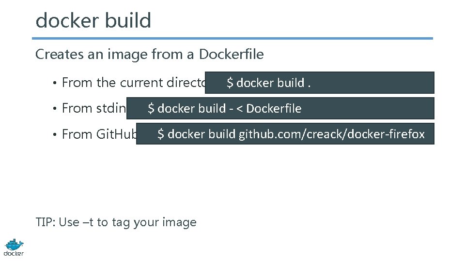
Task: Click the bullet dot before 'From stdin'
Action: 57,109
